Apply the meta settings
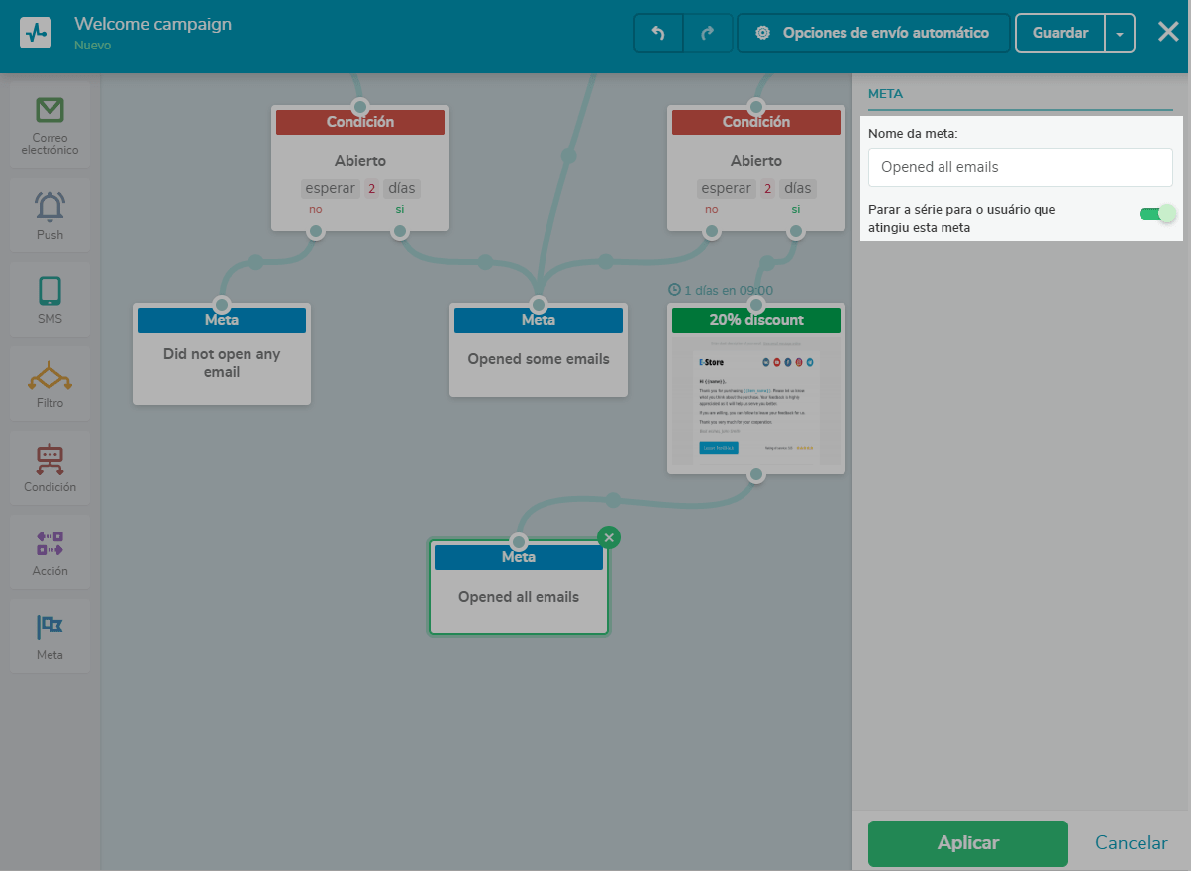The width and height of the screenshot is (1191, 871). pyautogui.click(x=968, y=843)
